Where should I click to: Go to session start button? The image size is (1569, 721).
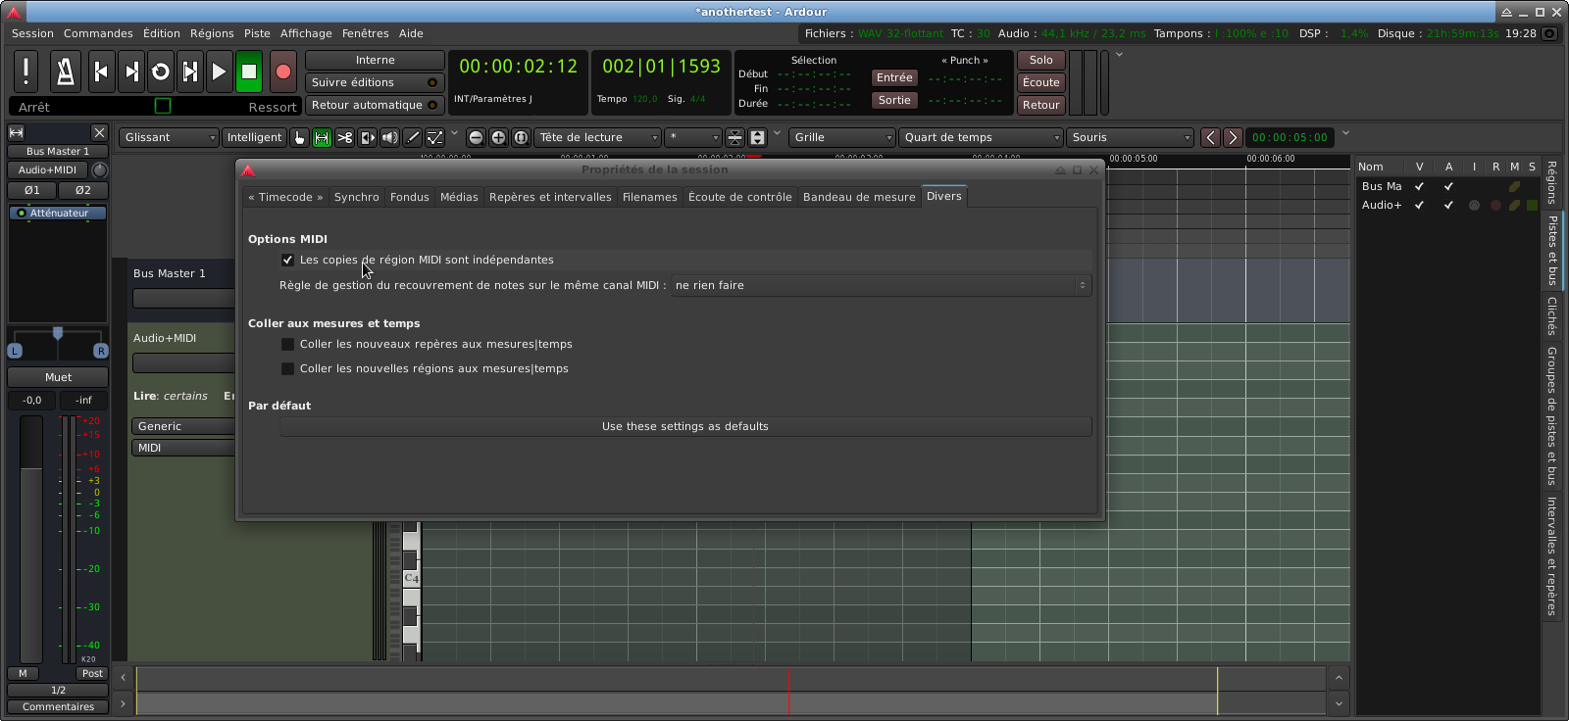pos(101,72)
